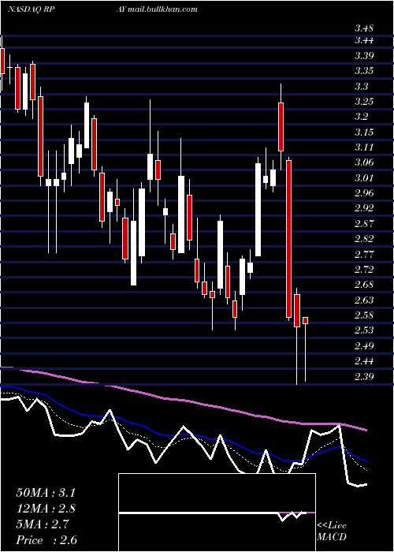This screenshot has height=552, width=394.
Task: Click the 3.44 price axis label
Action: point(364,40)
